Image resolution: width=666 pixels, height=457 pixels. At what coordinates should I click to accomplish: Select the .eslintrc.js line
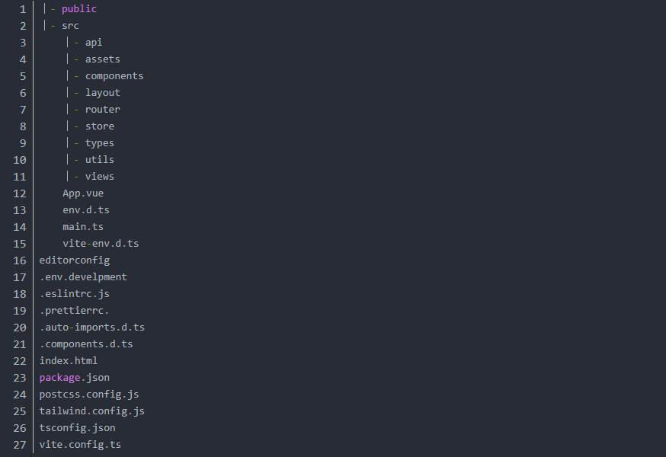[x=75, y=294]
